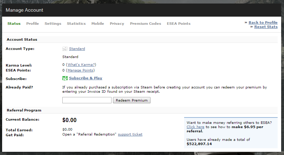Viewport: 284px width, 155px height.
Task: Follow the Back to Profile link
Action: 263,22
